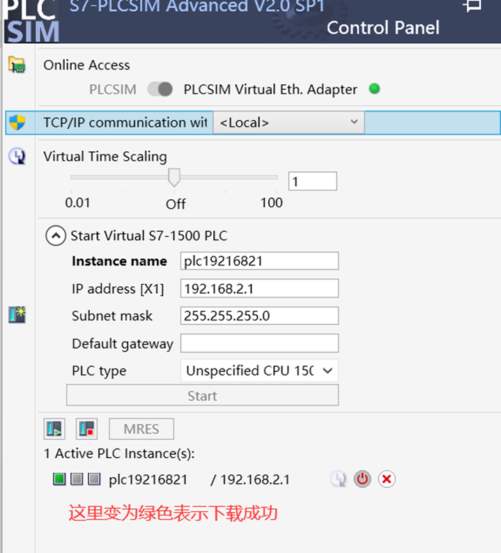Screen dimensions: 501x553
Task: Click the Start button
Action: pos(203,396)
